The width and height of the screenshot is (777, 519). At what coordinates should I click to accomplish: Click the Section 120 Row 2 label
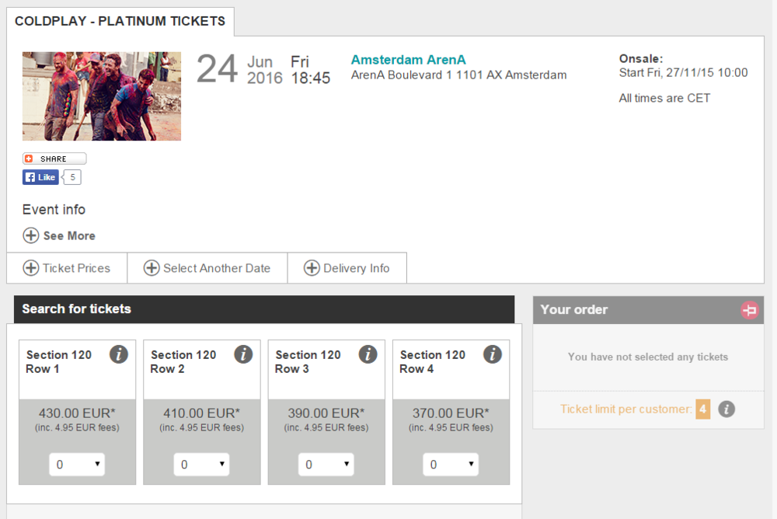(x=183, y=362)
